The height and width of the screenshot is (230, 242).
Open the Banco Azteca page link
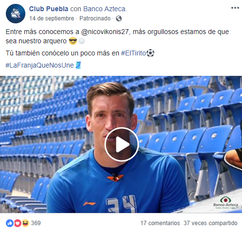click(x=105, y=9)
